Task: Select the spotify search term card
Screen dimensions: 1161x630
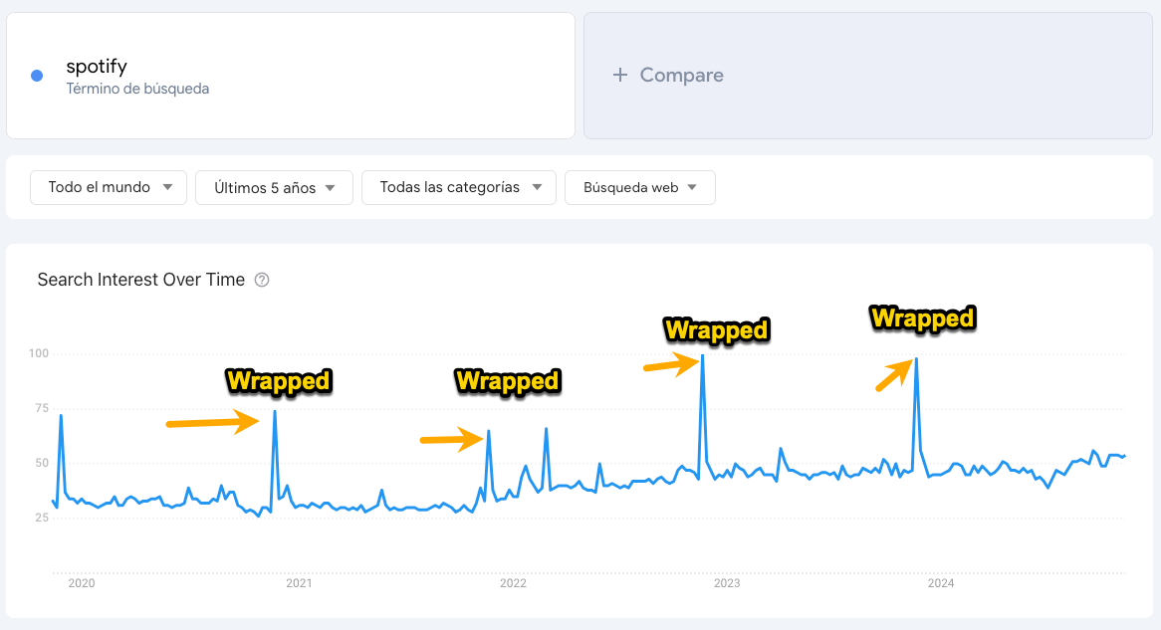Action: (x=291, y=76)
